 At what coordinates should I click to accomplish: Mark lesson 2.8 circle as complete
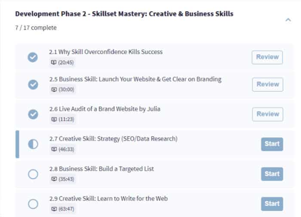click(33, 174)
